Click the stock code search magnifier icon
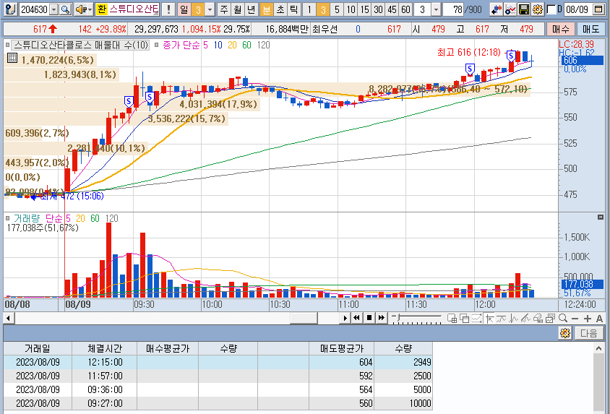The image size is (610, 414). coord(66,9)
